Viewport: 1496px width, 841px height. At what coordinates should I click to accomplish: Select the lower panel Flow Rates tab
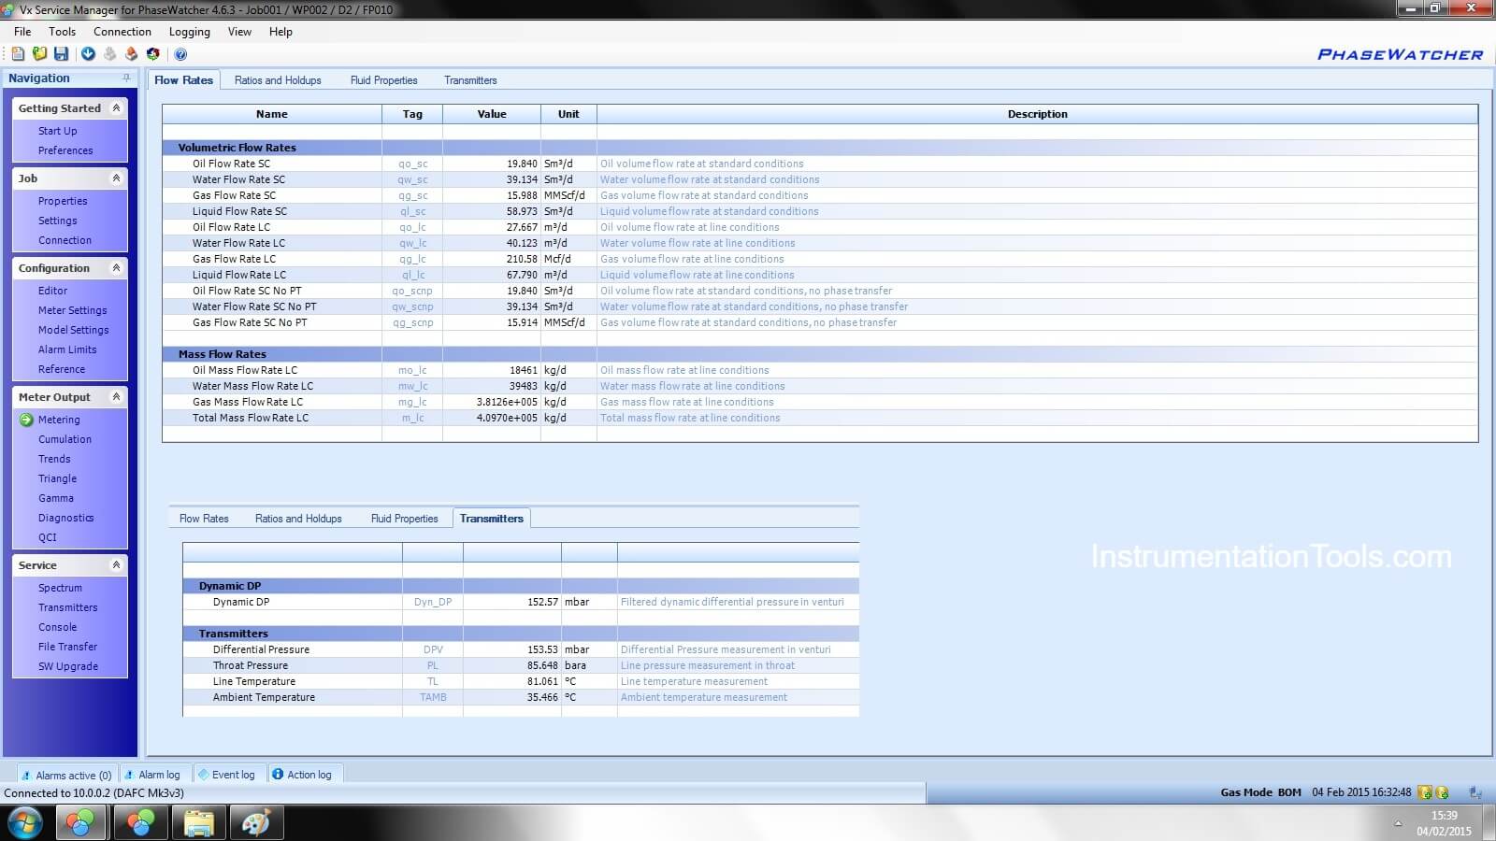[x=204, y=519]
